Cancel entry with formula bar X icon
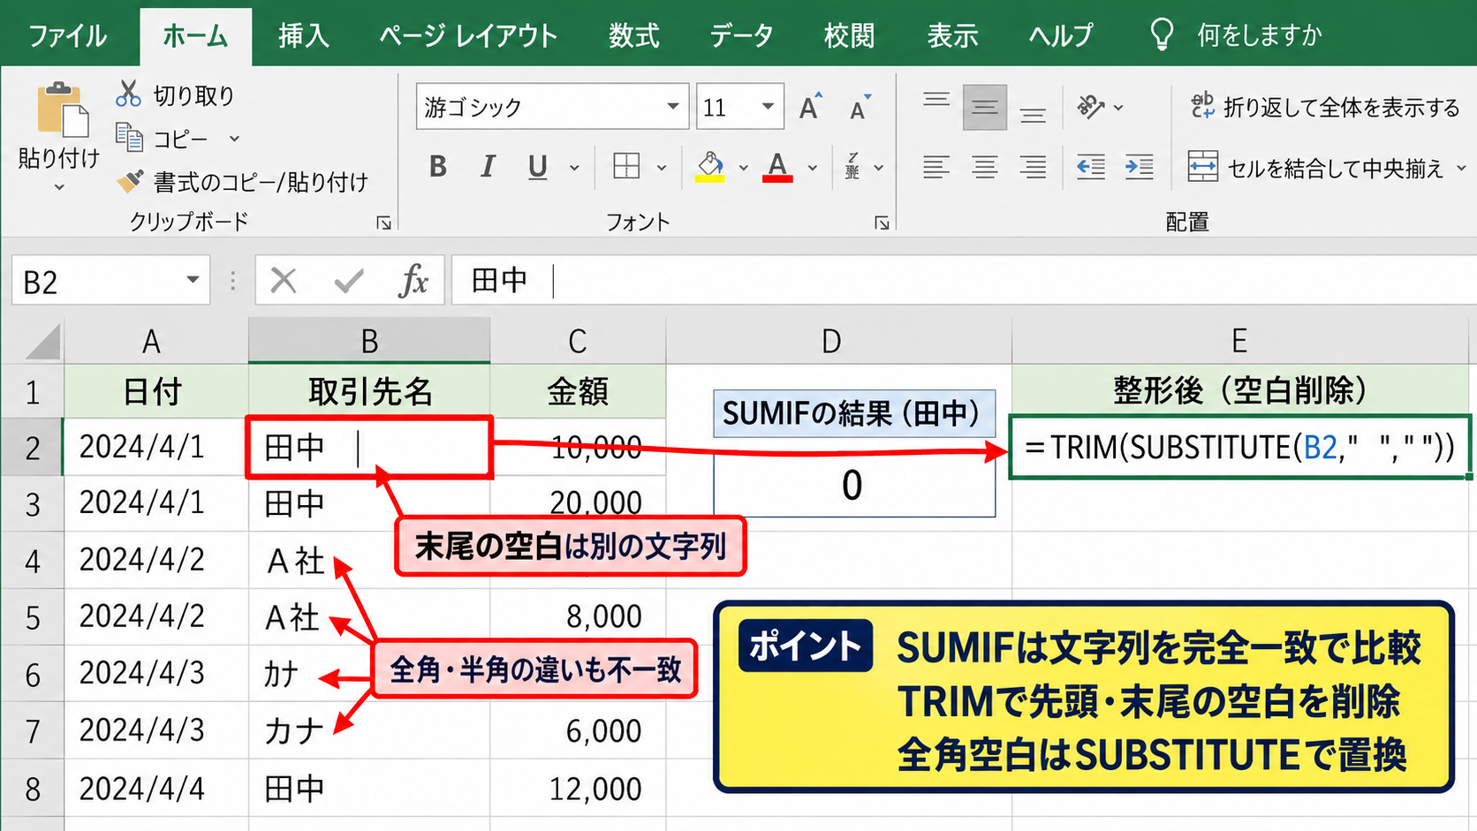The width and height of the screenshot is (1477, 831). (284, 281)
